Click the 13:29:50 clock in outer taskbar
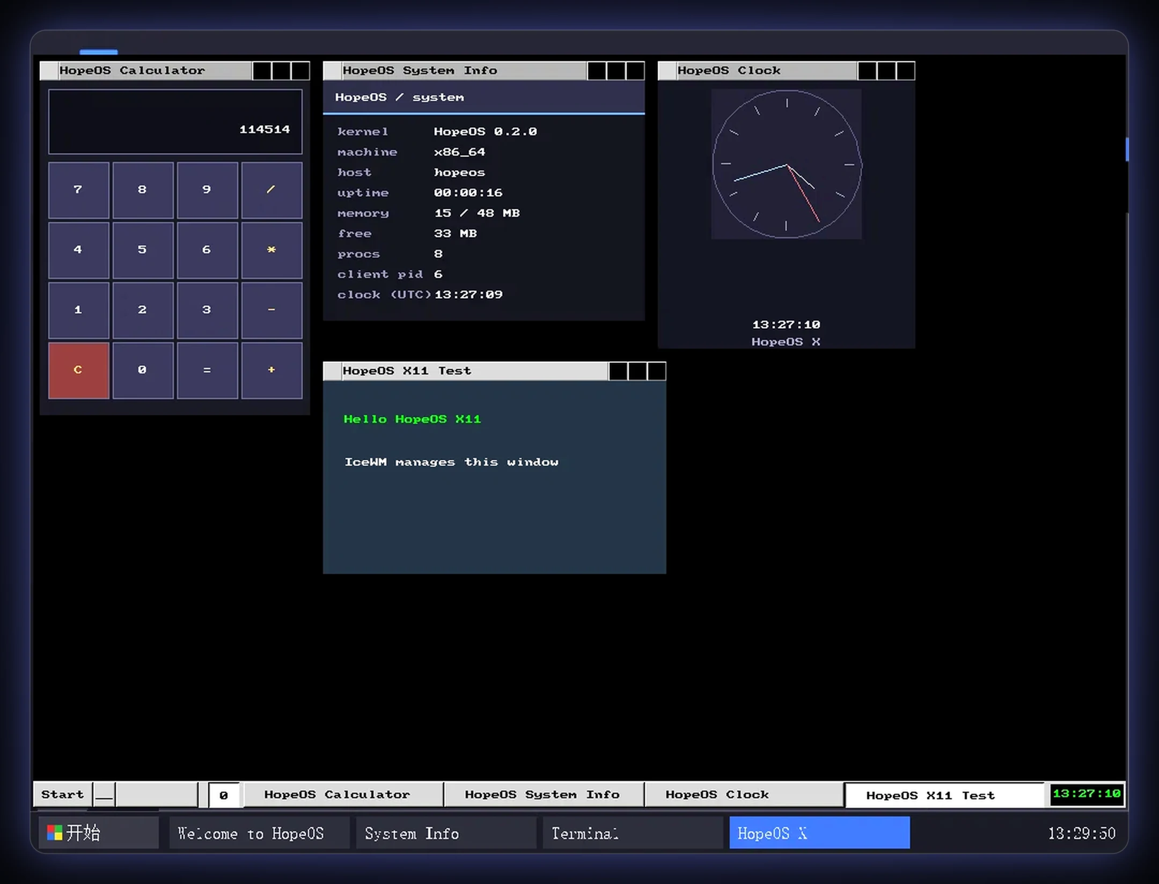 pos(1082,834)
